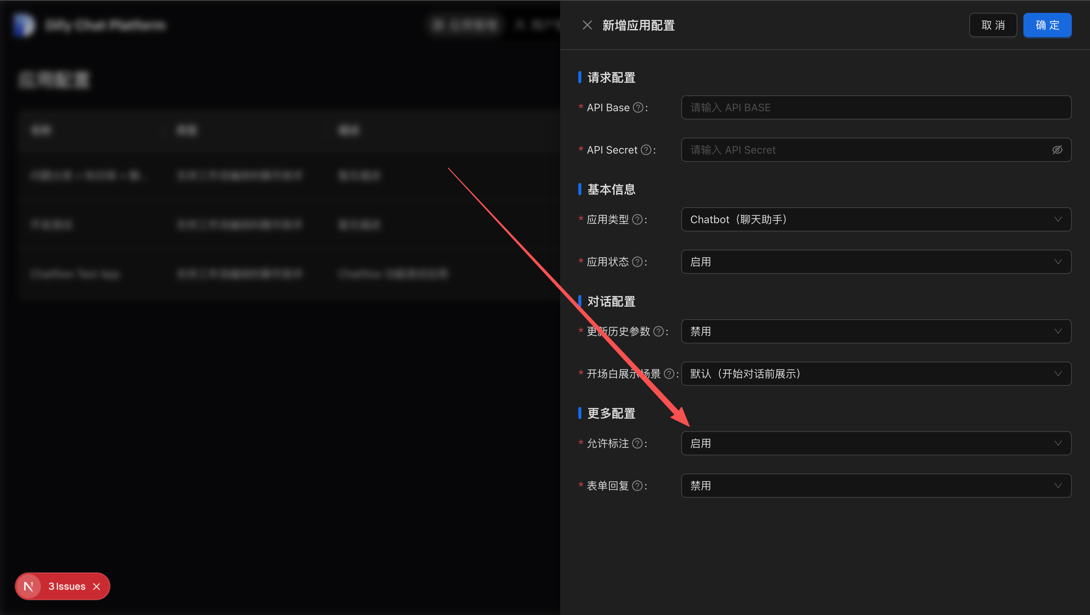Open the API Secret help tooltip icon
The width and height of the screenshot is (1090, 615).
(x=646, y=150)
